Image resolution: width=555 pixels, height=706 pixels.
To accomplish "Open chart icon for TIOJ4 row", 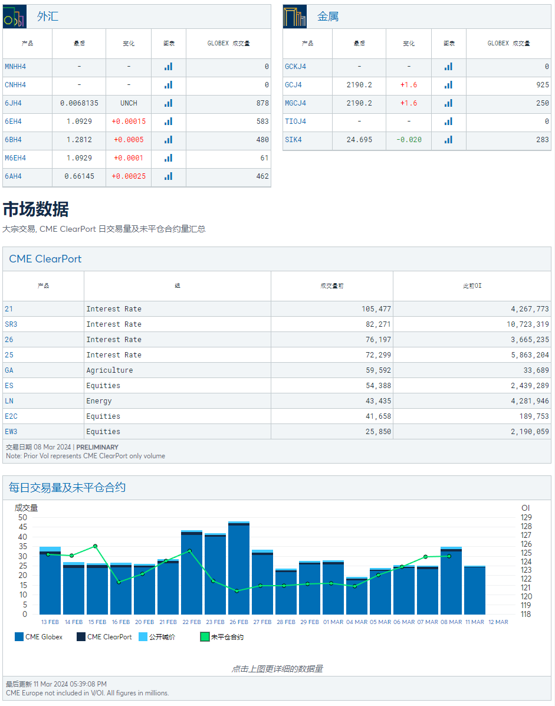I will point(448,122).
